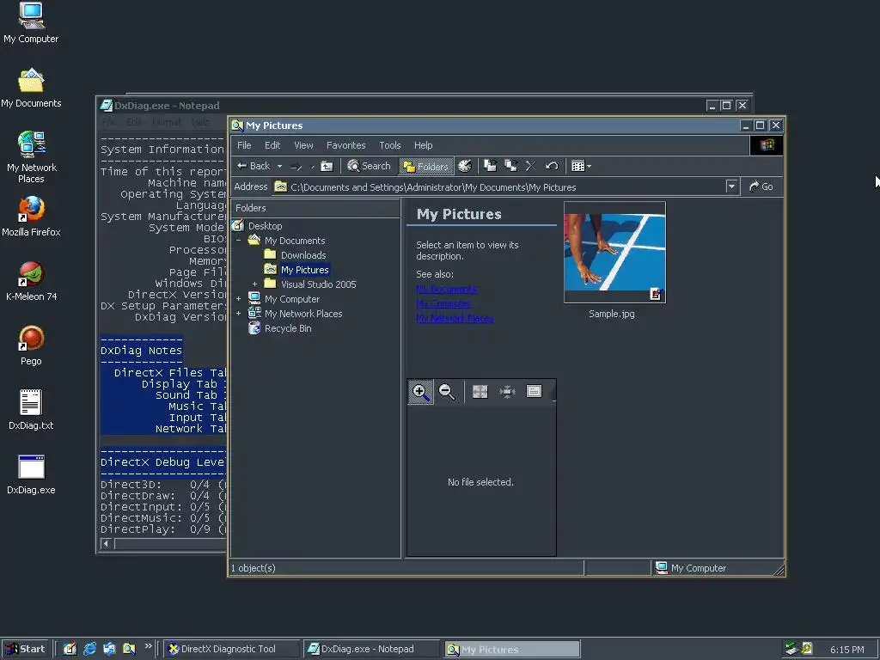Click the Move To toolbar icon
Image resolution: width=880 pixels, height=660 pixels.
(x=491, y=166)
